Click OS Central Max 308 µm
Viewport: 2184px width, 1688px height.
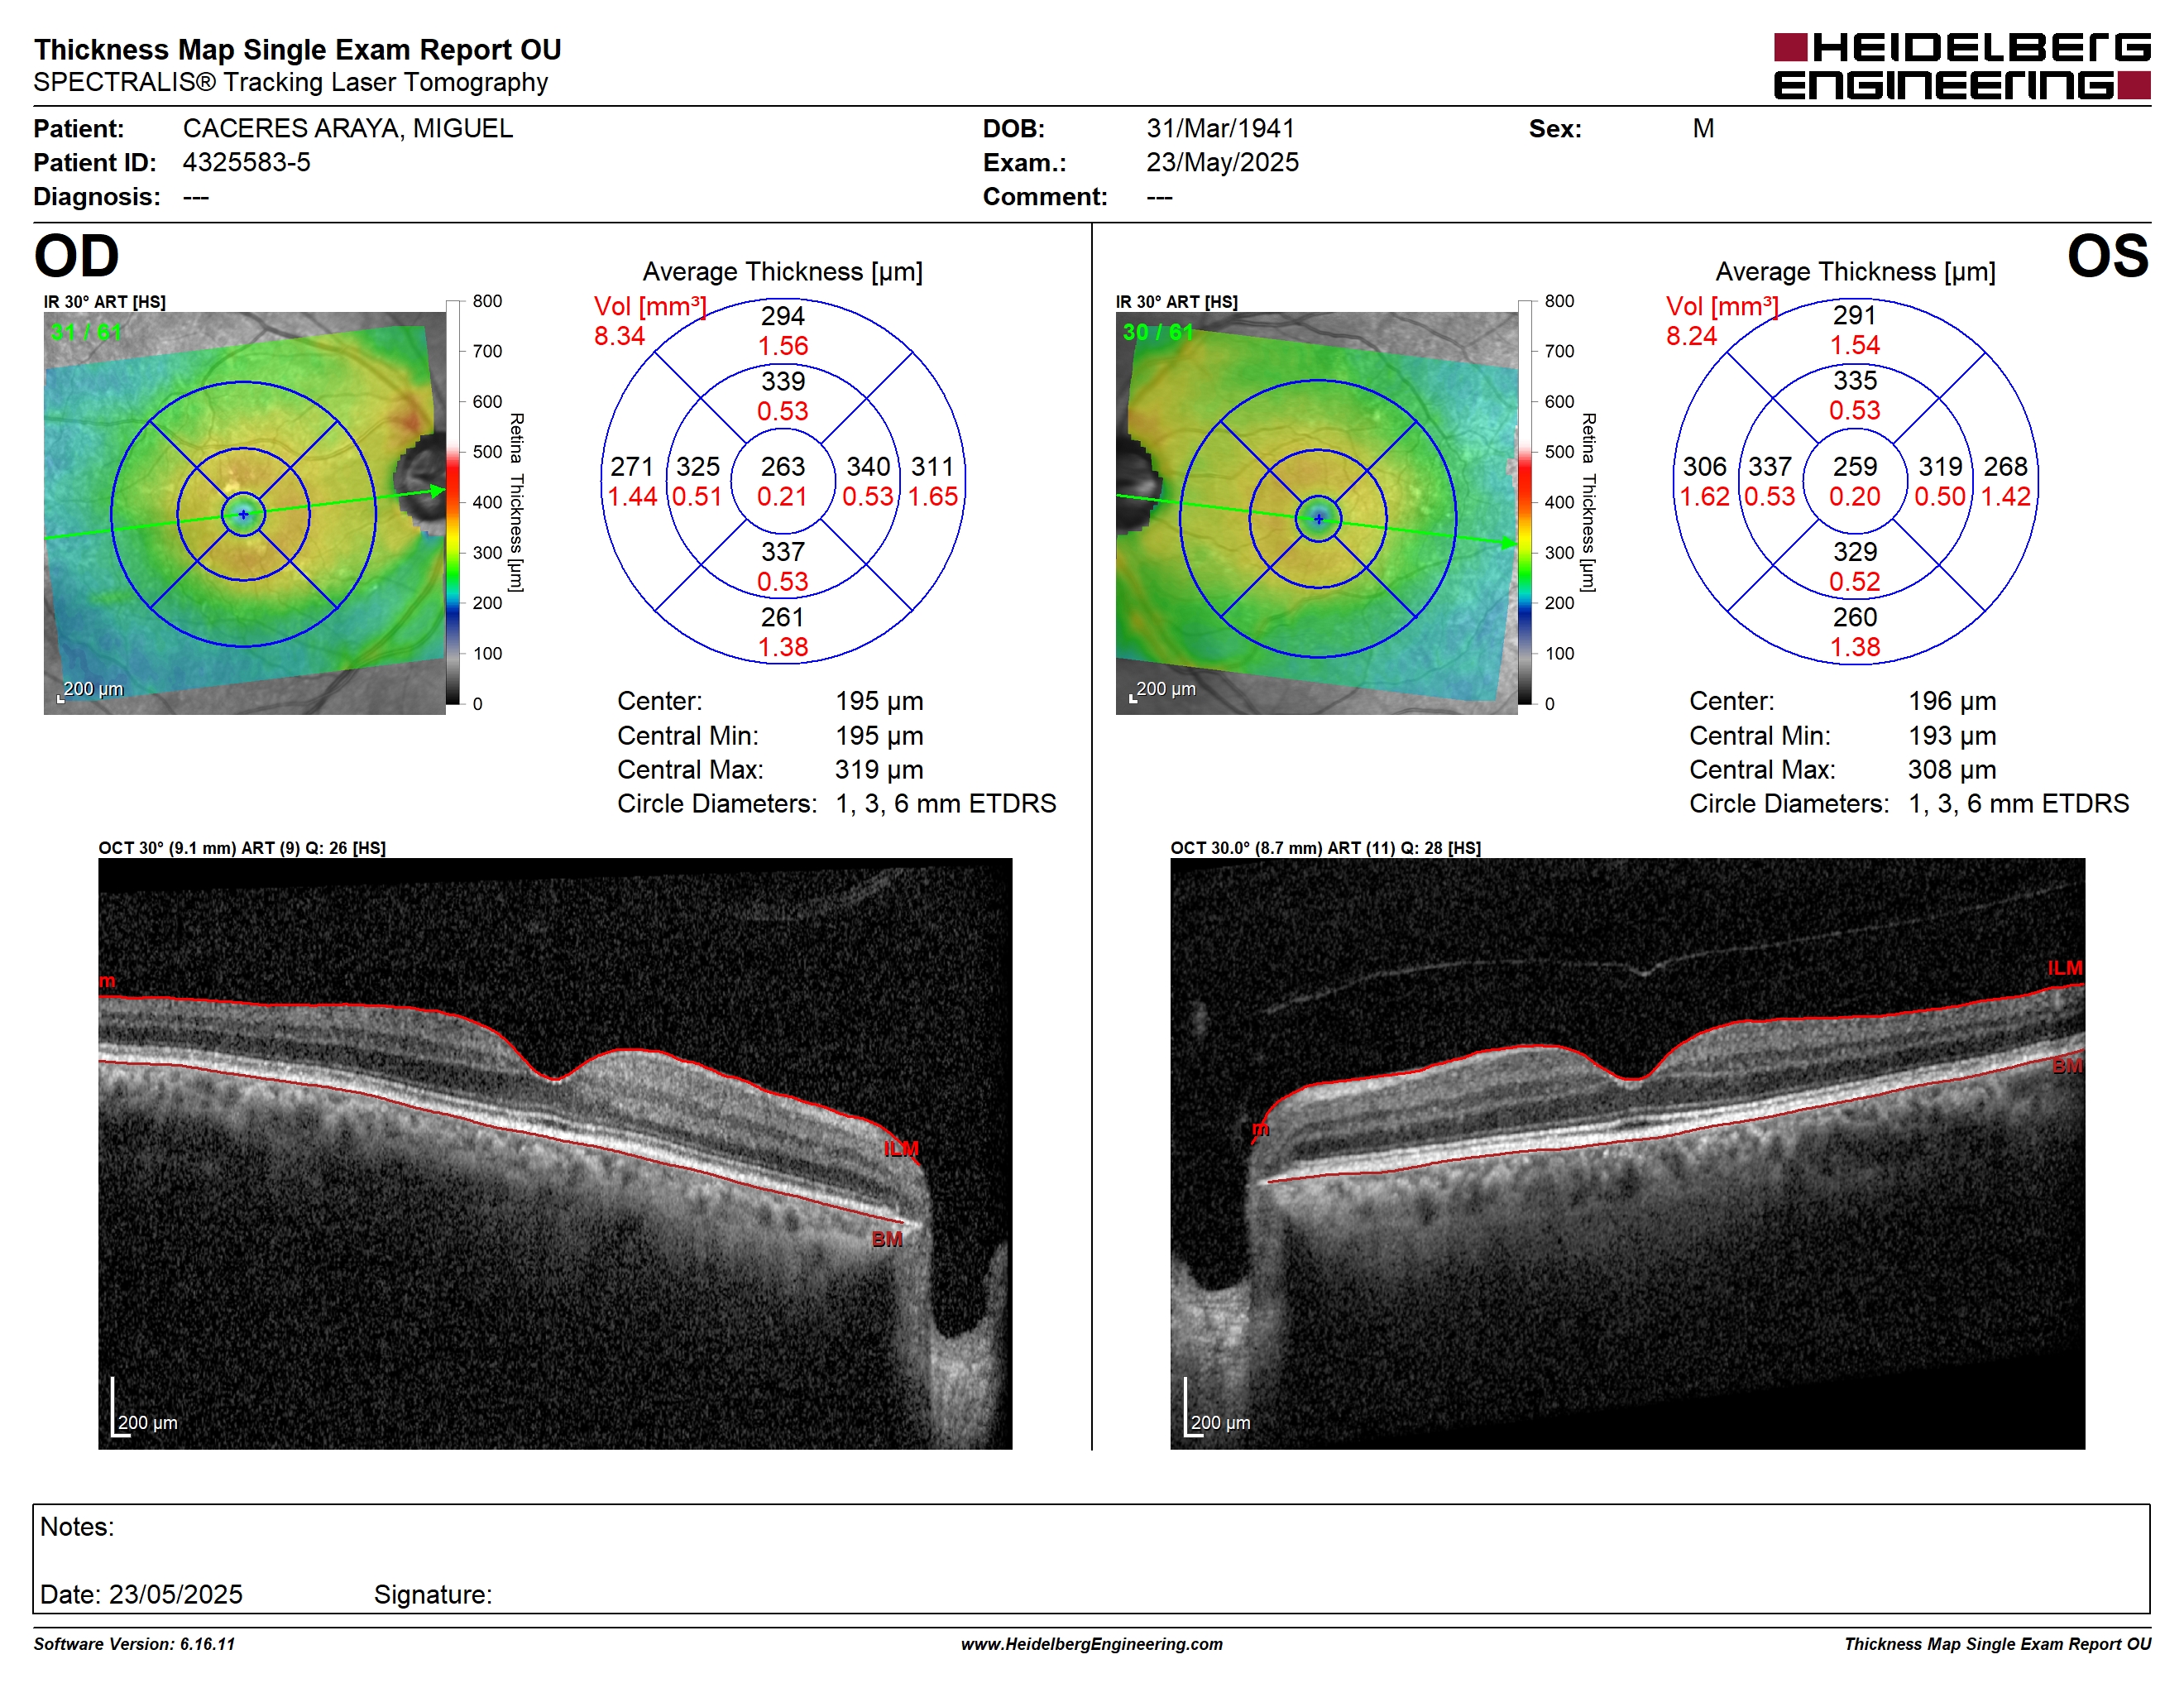coord(1952,769)
